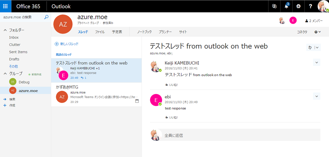Select the azure.moe group in sidebar
This screenshot has width=329, height=157.
(25, 91)
